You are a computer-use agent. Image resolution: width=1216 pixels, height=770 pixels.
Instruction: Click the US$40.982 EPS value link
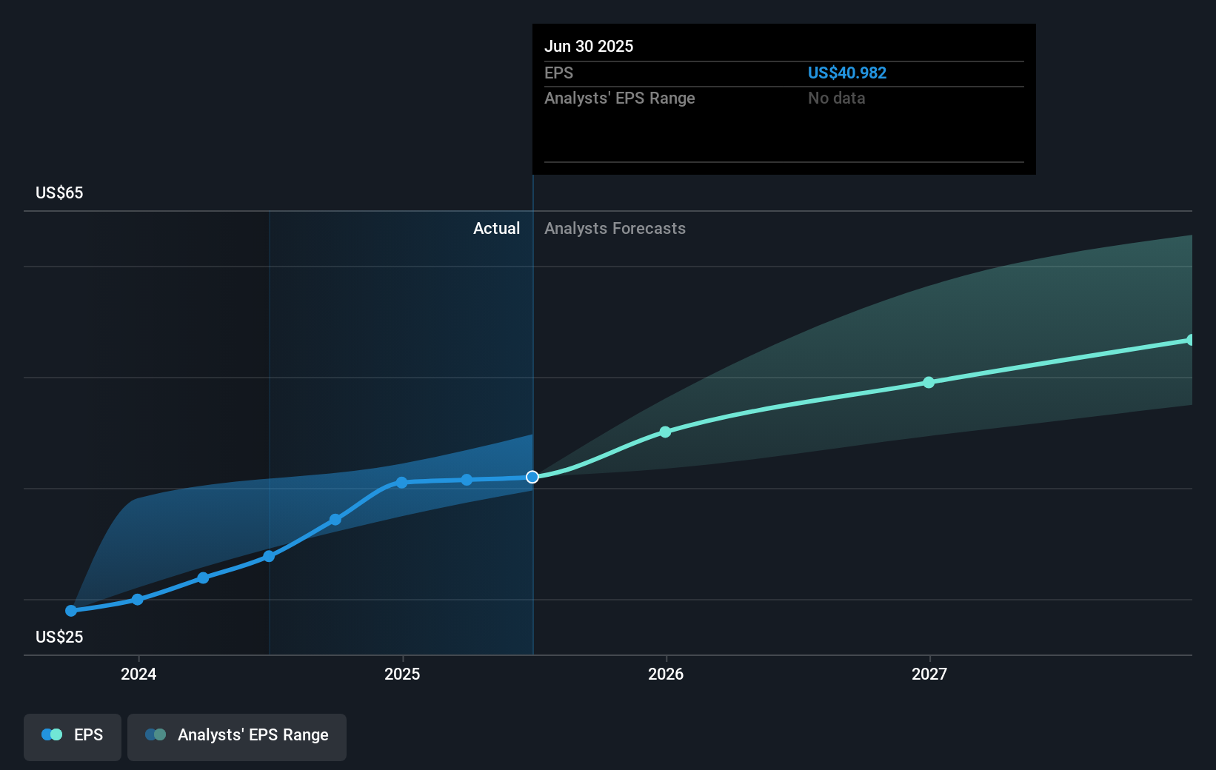[847, 73]
